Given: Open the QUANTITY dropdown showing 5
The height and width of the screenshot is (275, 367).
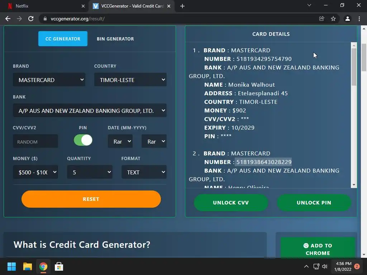Looking at the screenshot, I should pyautogui.click(x=90, y=172).
